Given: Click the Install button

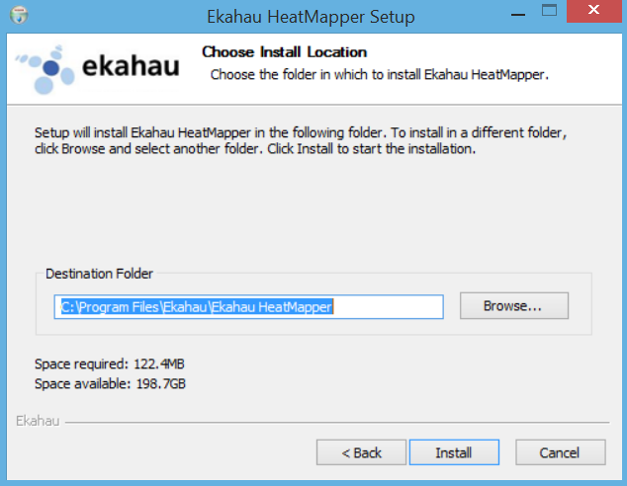Looking at the screenshot, I should tap(454, 452).
